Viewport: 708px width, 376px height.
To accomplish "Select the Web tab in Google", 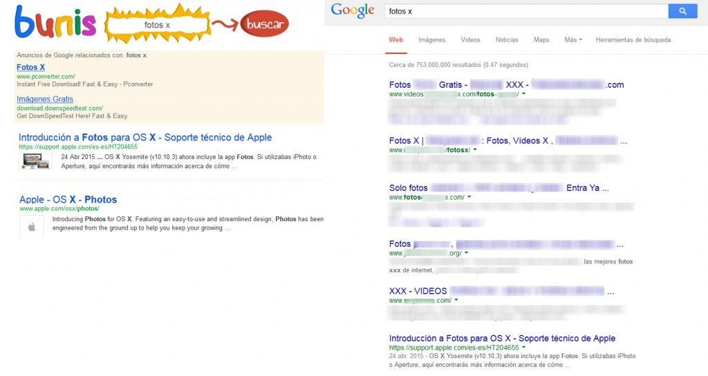I will coord(396,39).
